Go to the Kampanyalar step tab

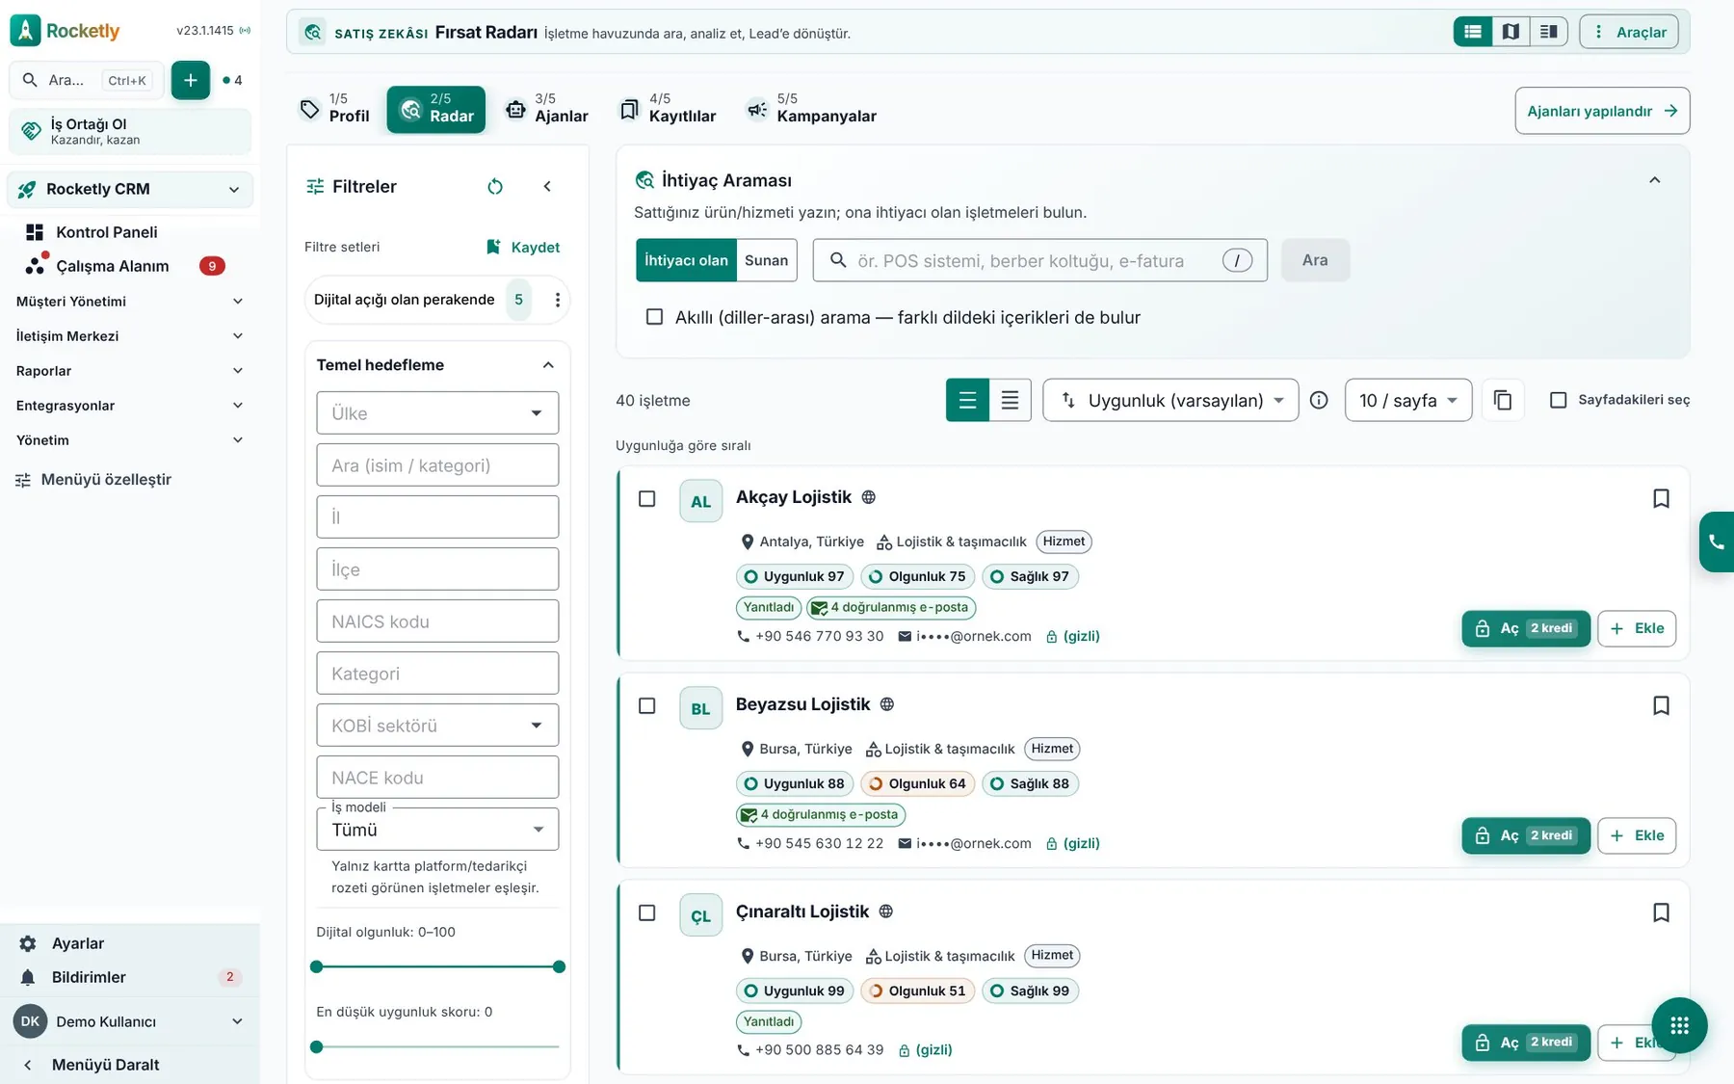pos(811,108)
